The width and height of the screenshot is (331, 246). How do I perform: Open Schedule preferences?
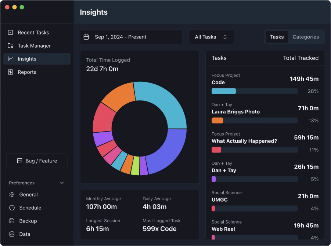[30, 208]
